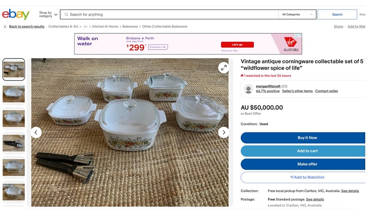
Task: Open Seller's other items link
Action: tap(297, 91)
